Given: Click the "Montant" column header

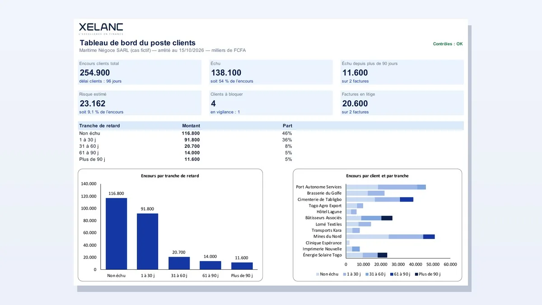Looking at the screenshot, I should [191, 126].
